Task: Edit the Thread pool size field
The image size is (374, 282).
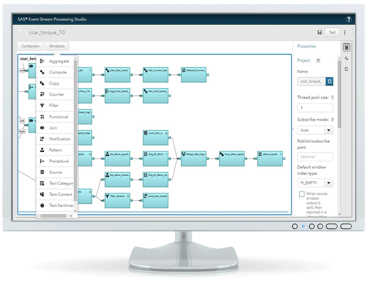Action: click(x=315, y=108)
